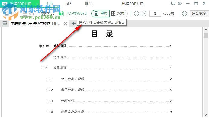Click TOC entry 1.2.1 个人纳税人登陆
209x118 pixels.
[x=109, y=79]
